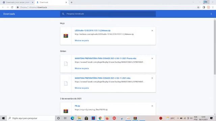The image size is (216, 121).
Task: Launch Microsoft Edge from the taskbar
Action: pyautogui.click(x=72, y=118)
